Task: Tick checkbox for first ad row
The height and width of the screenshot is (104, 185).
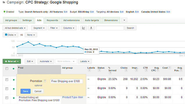Action: (x=7, y=79)
